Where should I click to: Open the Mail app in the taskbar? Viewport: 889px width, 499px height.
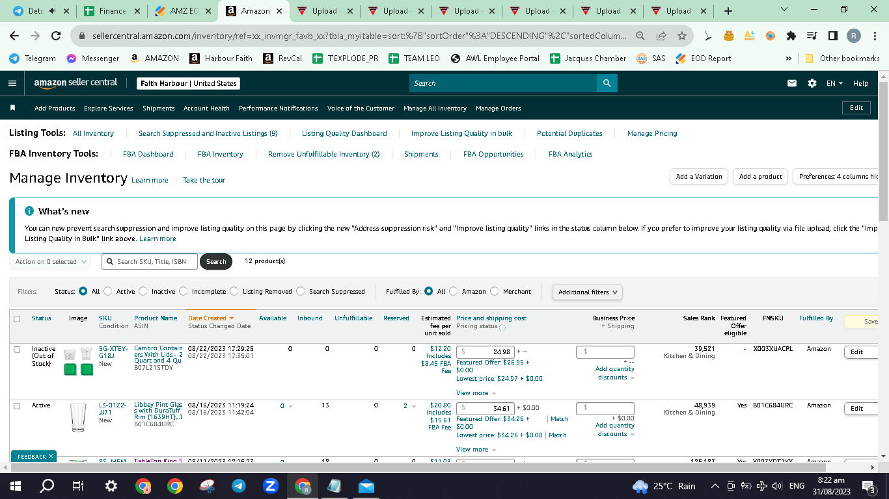click(x=366, y=485)
